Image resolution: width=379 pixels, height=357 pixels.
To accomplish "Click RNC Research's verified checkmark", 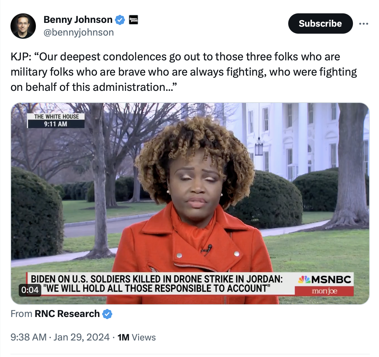I will [x=107, y=314].
